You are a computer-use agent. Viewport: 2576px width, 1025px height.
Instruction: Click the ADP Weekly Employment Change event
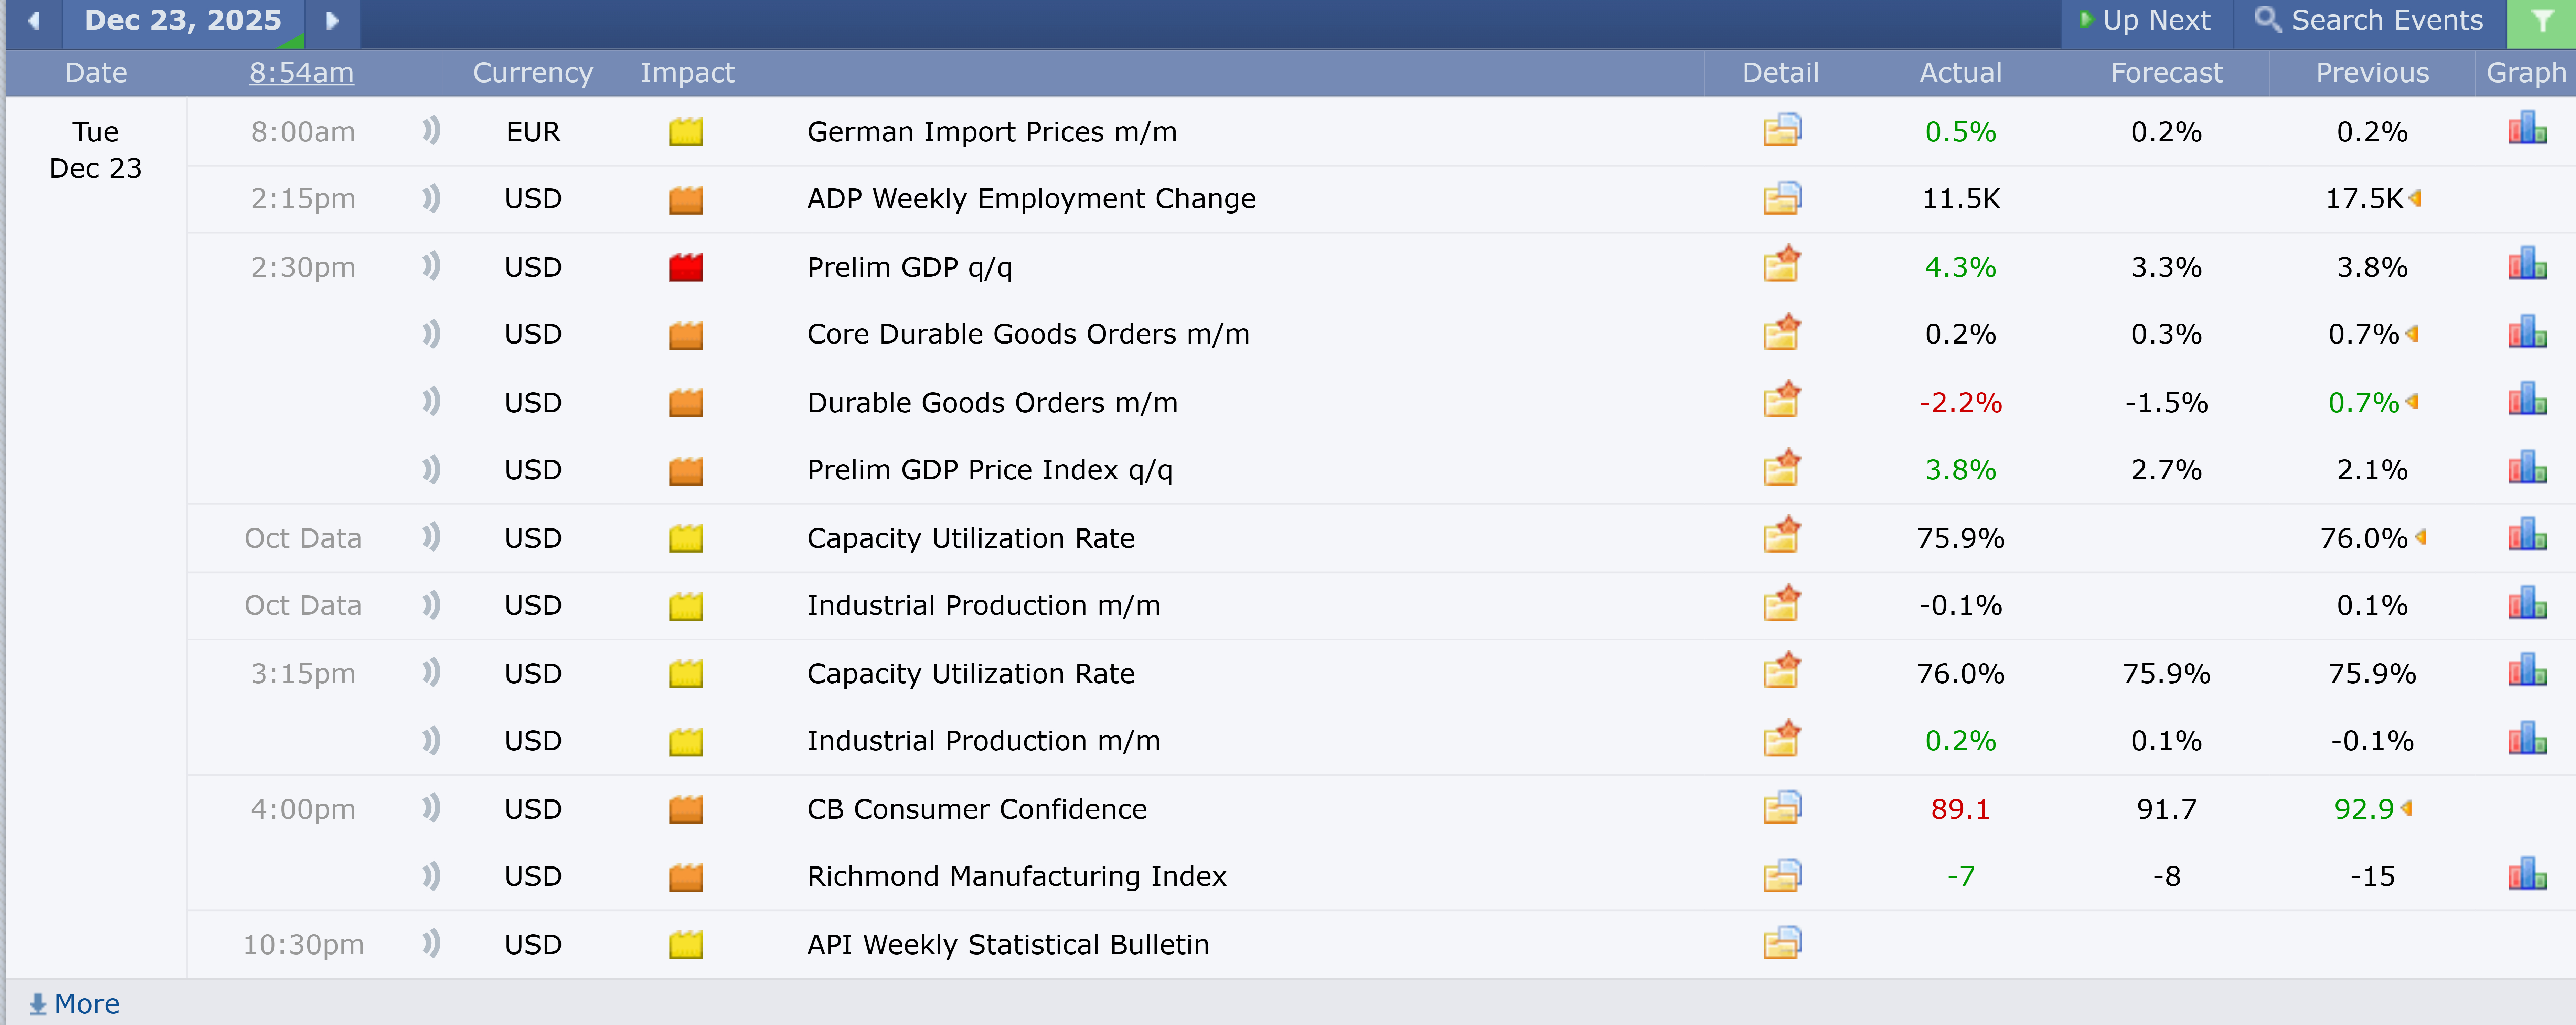pos(1031,199)
